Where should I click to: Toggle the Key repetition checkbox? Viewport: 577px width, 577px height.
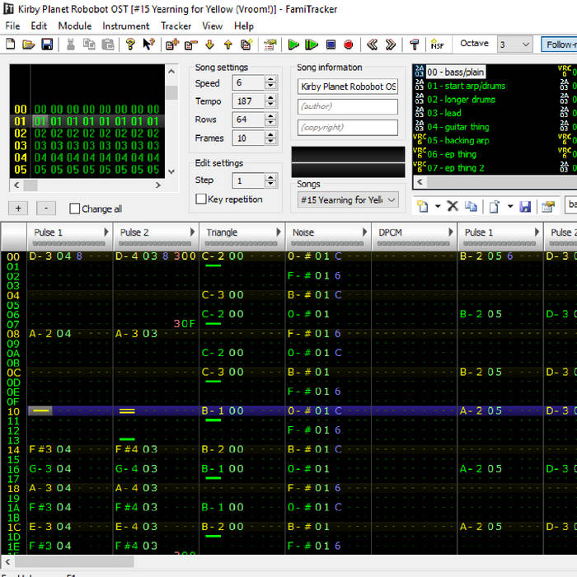click(x=201, y=199)
